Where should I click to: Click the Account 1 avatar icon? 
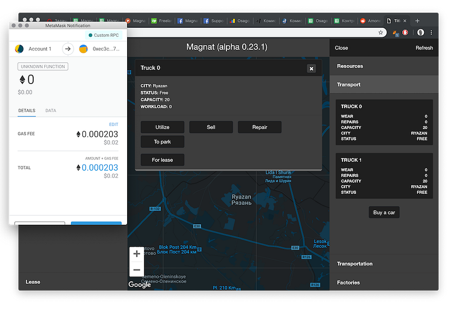(19, 49)
